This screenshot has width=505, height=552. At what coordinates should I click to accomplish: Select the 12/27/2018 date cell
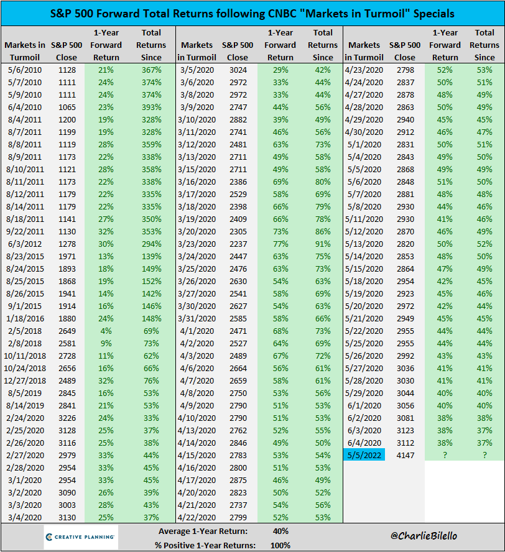tap(25, 381)
